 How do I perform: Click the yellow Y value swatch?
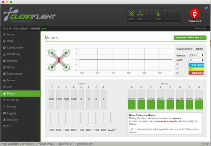[196, 69]
